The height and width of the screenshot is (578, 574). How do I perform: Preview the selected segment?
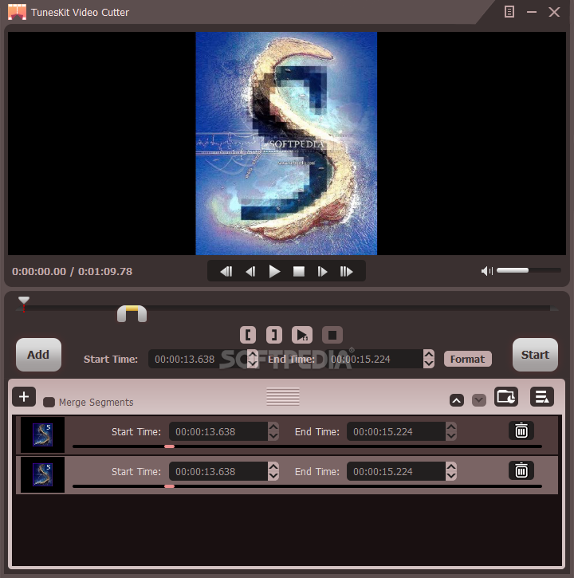pos(302,335)
